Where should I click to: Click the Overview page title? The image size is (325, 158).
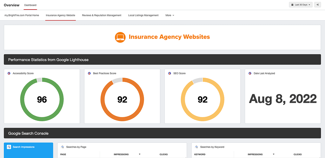coord(12,5)
